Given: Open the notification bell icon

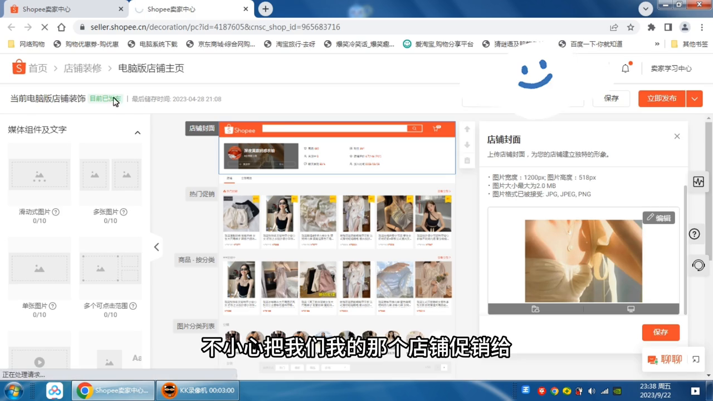Looking at the screenshot, I should click(x=625, y=68).
